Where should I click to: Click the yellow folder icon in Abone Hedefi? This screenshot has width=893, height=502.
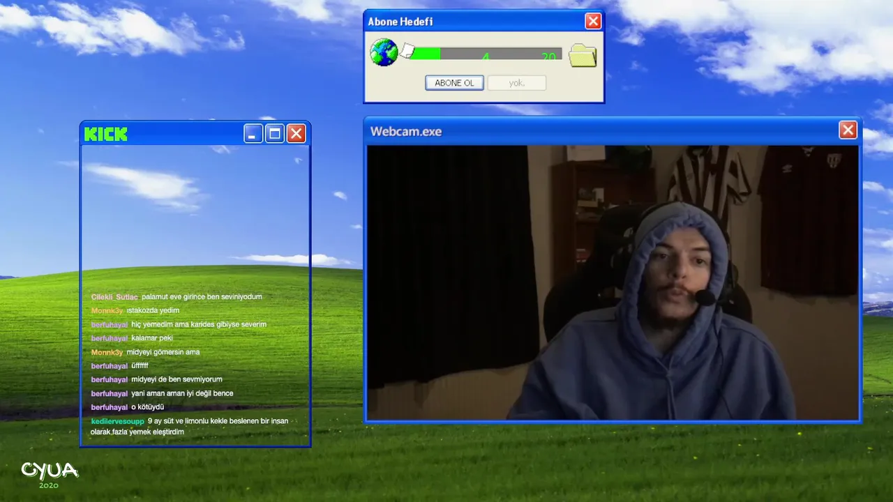[583, 55]
